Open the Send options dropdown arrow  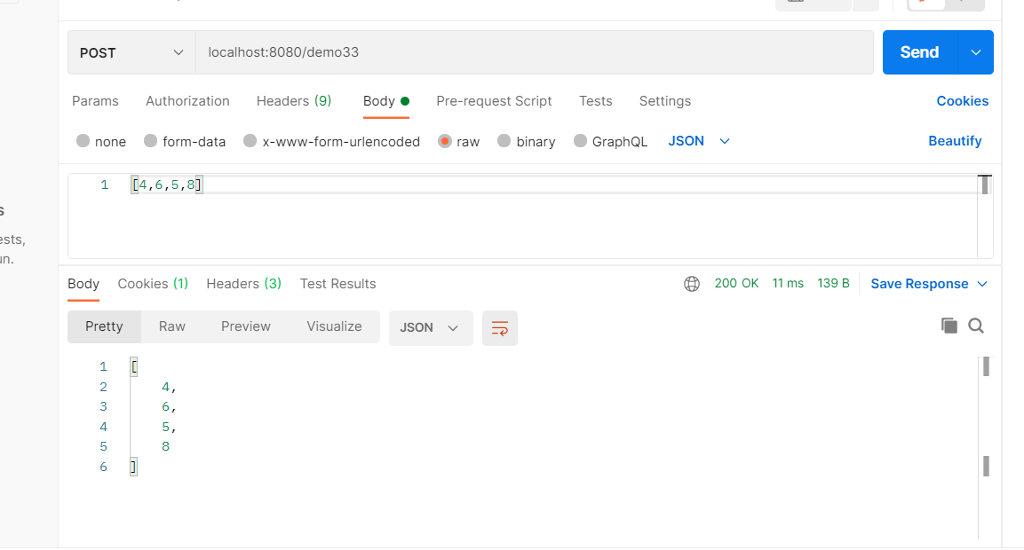pos(976,52)
